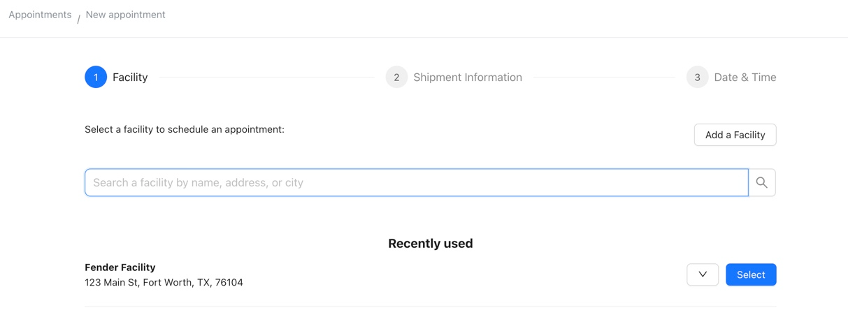Screen dimensions: 848x310
Task: Go to the Facility step label
Action: click(x=130, y=77)
